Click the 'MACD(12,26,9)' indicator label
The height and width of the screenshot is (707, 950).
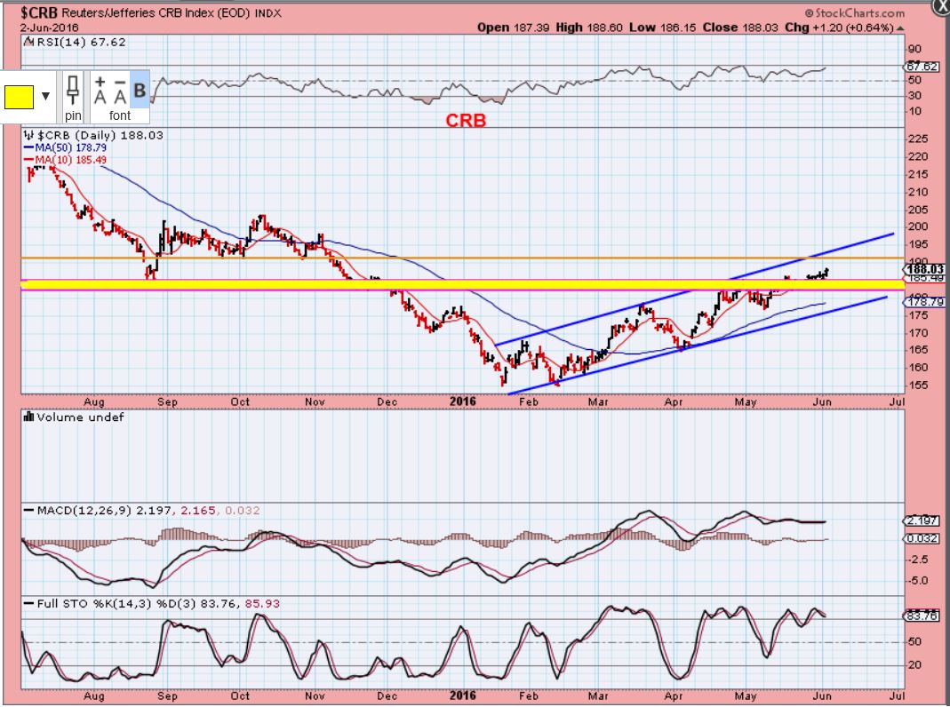tap(84, 511)
